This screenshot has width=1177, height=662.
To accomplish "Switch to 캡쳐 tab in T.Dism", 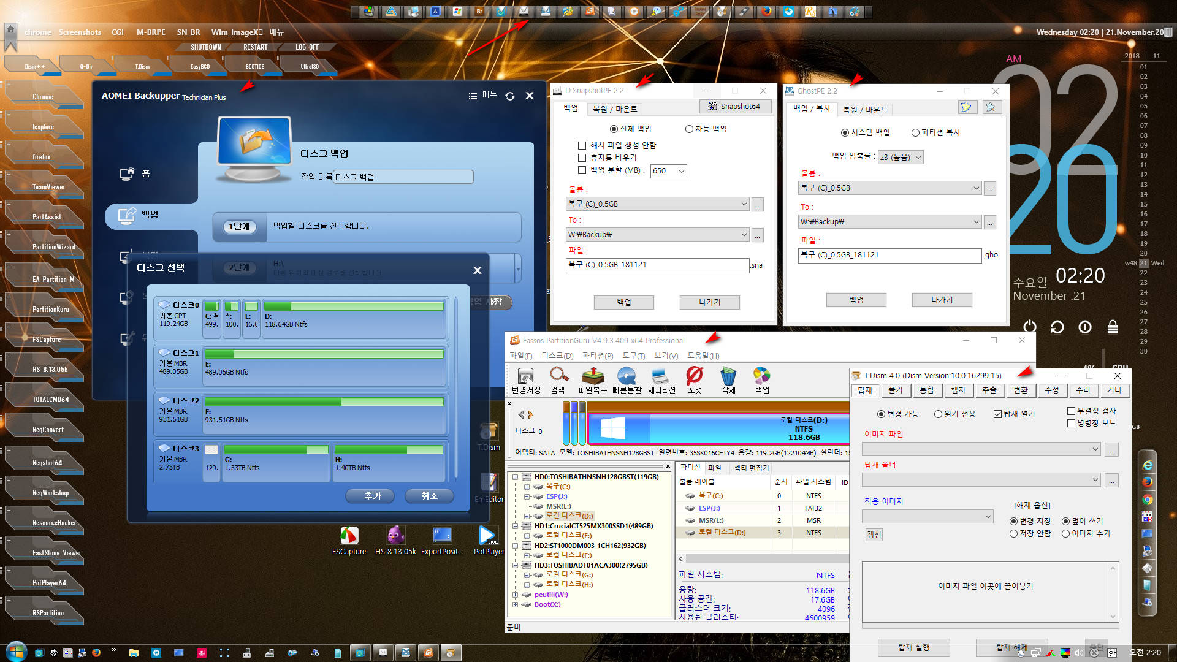I will point(958,390).
